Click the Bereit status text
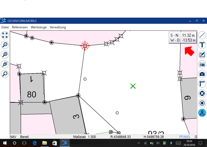The image size is (207, 147). pos(24,137)
